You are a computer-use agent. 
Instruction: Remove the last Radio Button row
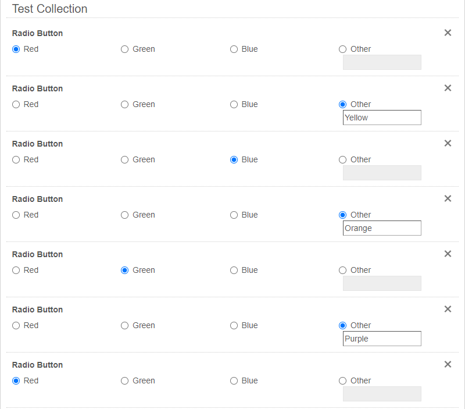[x=448, y=364]
